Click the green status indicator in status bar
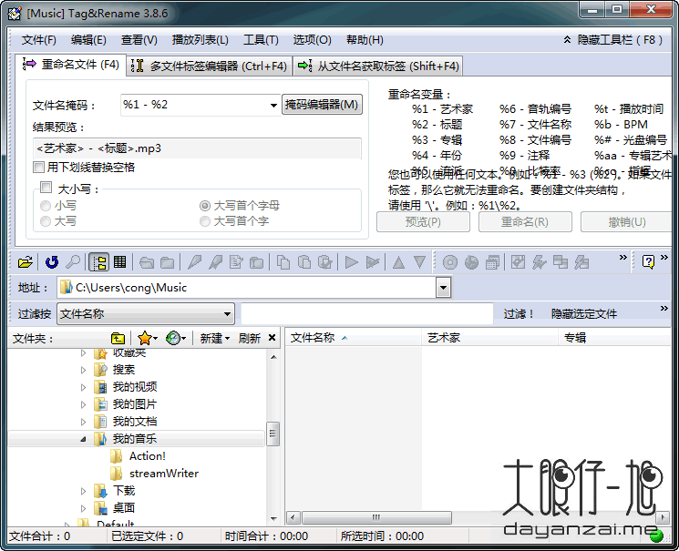 656,536
